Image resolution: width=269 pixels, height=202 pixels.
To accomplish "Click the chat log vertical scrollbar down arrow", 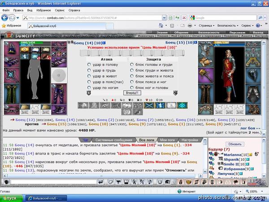I will (205, 171).
